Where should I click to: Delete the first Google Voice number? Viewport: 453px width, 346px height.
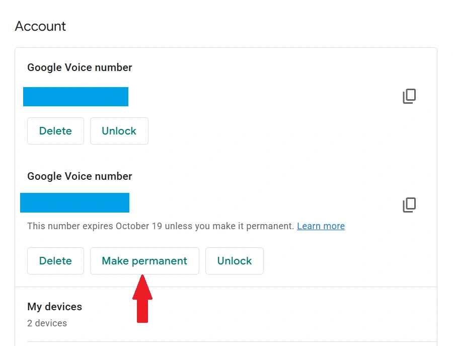[x=55, y=131]
